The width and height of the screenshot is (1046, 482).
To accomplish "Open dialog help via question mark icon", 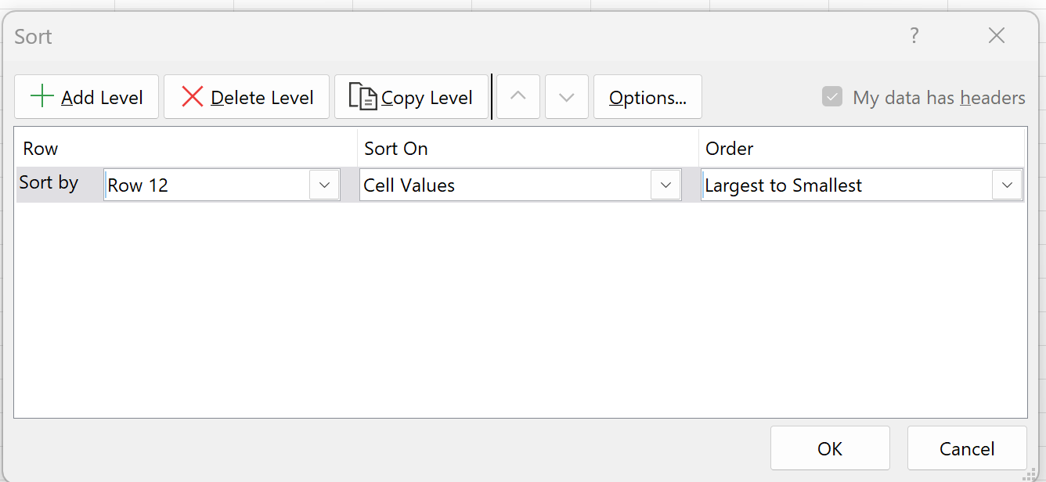I will tap(914, 35).
